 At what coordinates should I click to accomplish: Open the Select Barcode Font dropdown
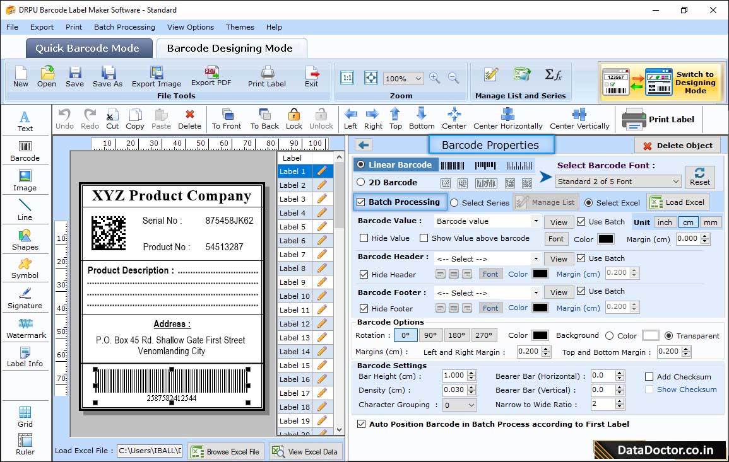619,182
